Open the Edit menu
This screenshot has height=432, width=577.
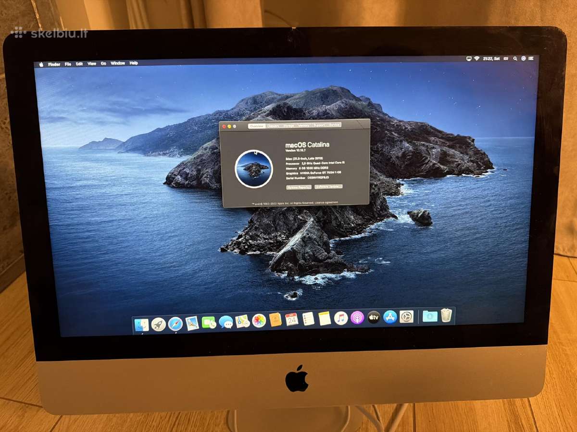coord(79,64)
